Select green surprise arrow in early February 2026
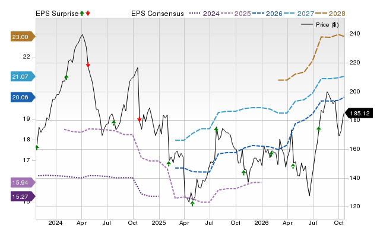The height and width of the screenshot is (226, 380). pos(271,154)
